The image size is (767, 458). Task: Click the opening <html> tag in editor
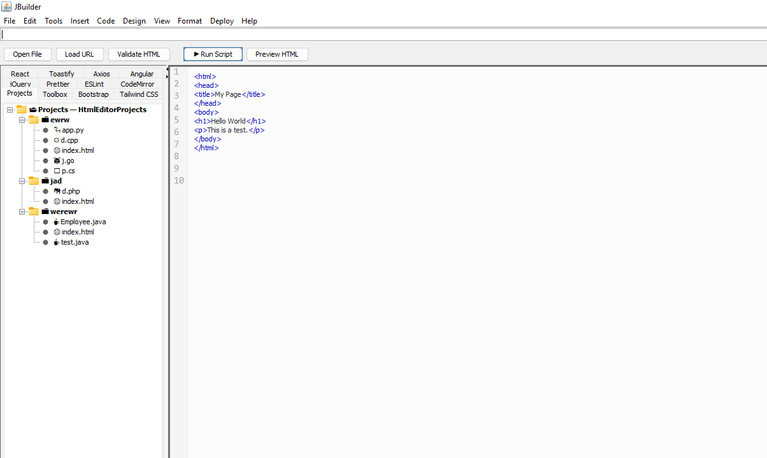click(x=205, y=76)
